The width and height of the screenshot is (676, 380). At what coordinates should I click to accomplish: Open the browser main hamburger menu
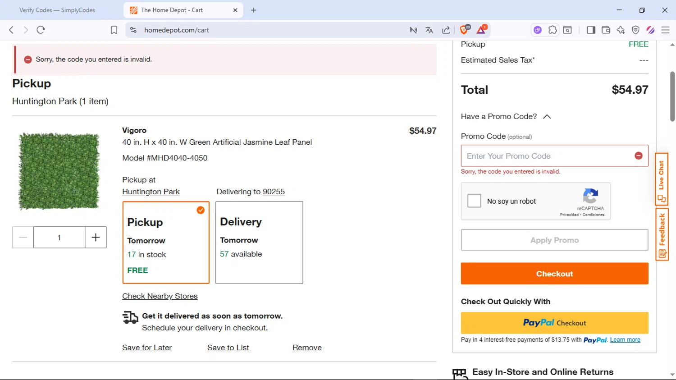[665, 30]
